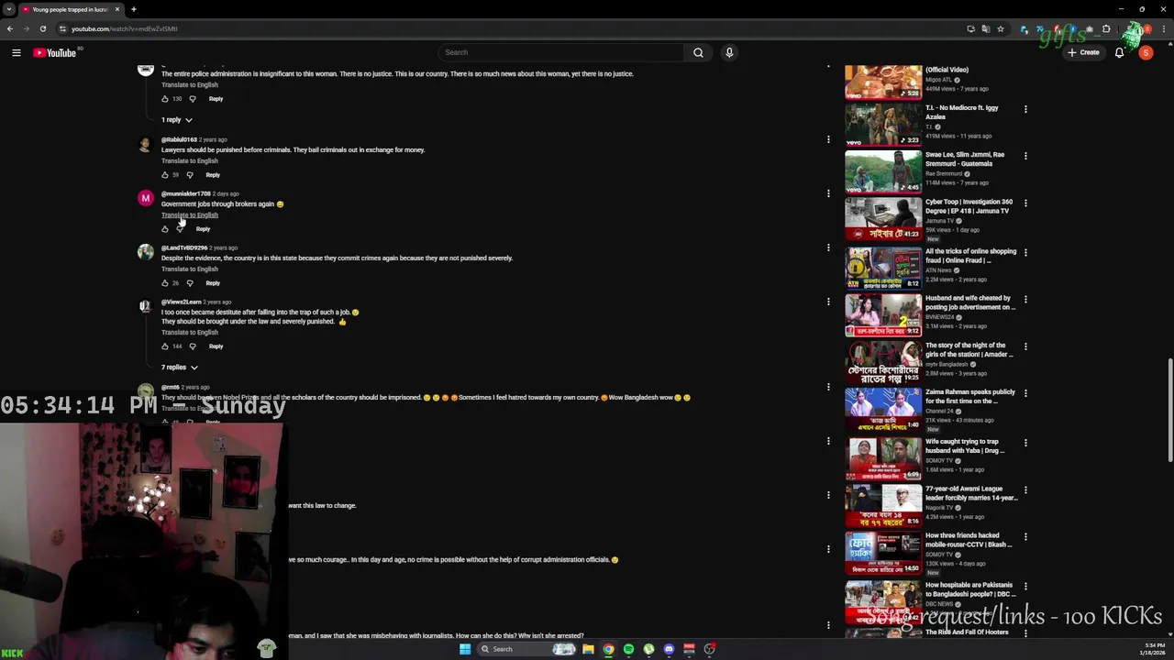Open the account avatar menu
Viewport: 1174px width, 660px height.
point(1146,52)
